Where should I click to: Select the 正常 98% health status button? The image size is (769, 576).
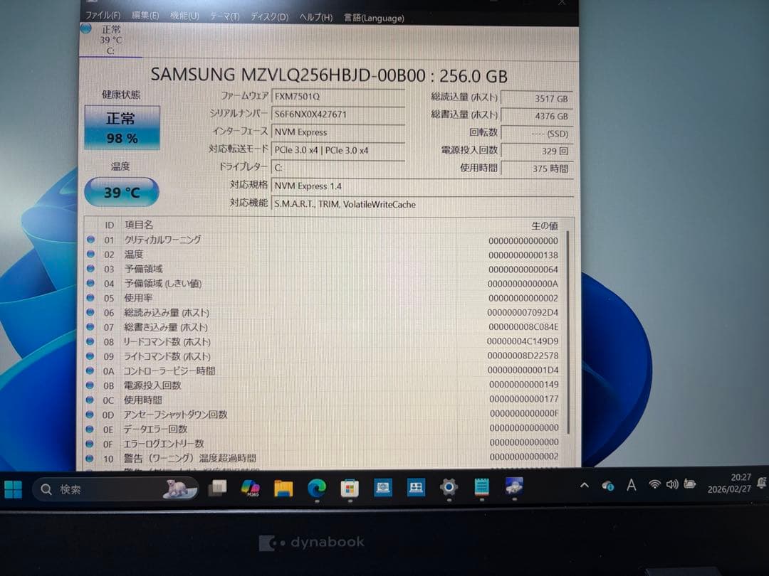point(122,127)
